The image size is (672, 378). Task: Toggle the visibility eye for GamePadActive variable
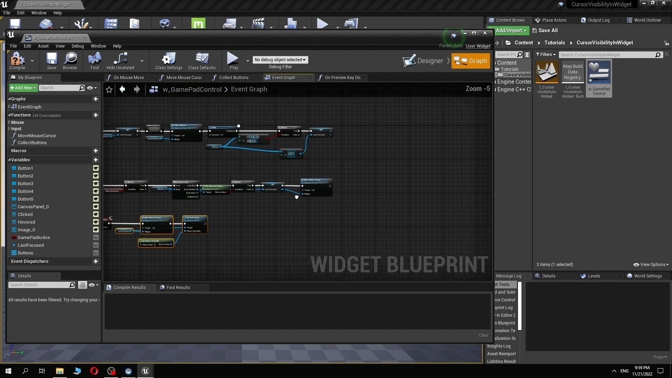click(x=96, y=238)
